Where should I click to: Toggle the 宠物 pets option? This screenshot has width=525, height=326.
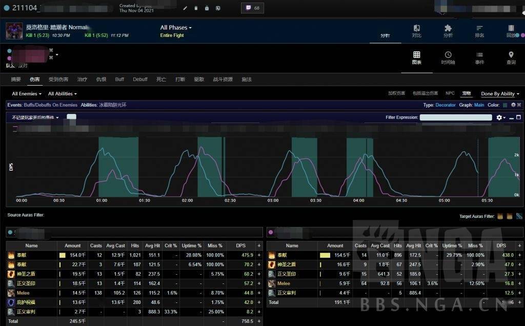coord(466,93)
